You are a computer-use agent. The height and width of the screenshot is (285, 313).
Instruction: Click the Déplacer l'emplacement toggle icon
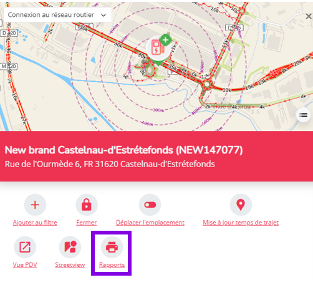[x=150, y=205]
